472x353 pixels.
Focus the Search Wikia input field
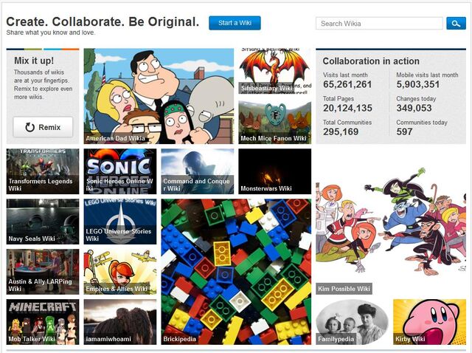pyautogui.click(x=379, y=23)
